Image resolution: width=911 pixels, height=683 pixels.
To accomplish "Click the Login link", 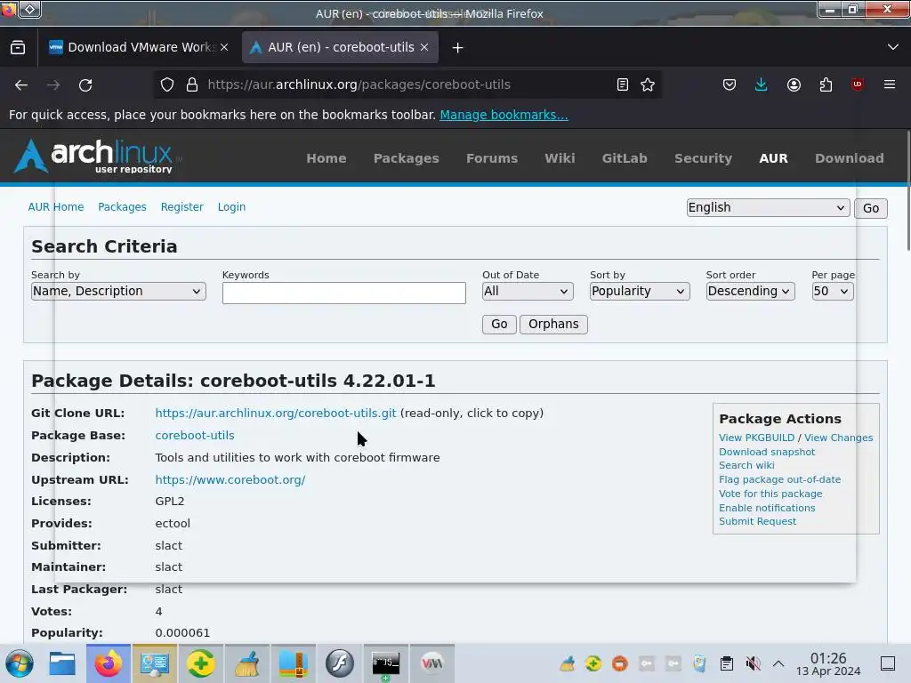I will coord(232,206).
